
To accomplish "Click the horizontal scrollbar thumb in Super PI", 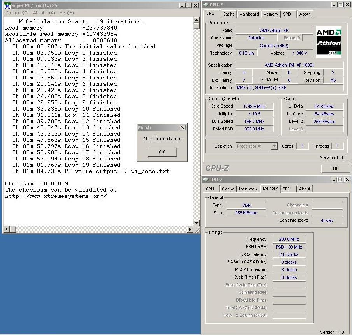I will tap(12, 229).
